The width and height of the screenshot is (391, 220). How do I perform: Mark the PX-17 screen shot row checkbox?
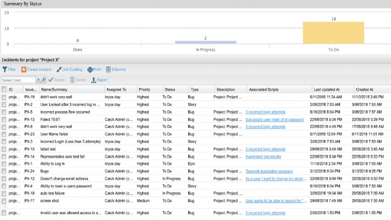4,201
